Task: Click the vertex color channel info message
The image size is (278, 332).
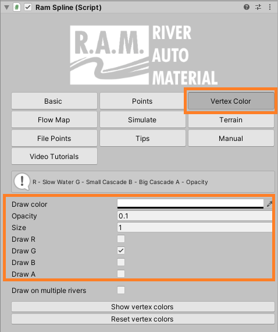Action: point(143,182)
